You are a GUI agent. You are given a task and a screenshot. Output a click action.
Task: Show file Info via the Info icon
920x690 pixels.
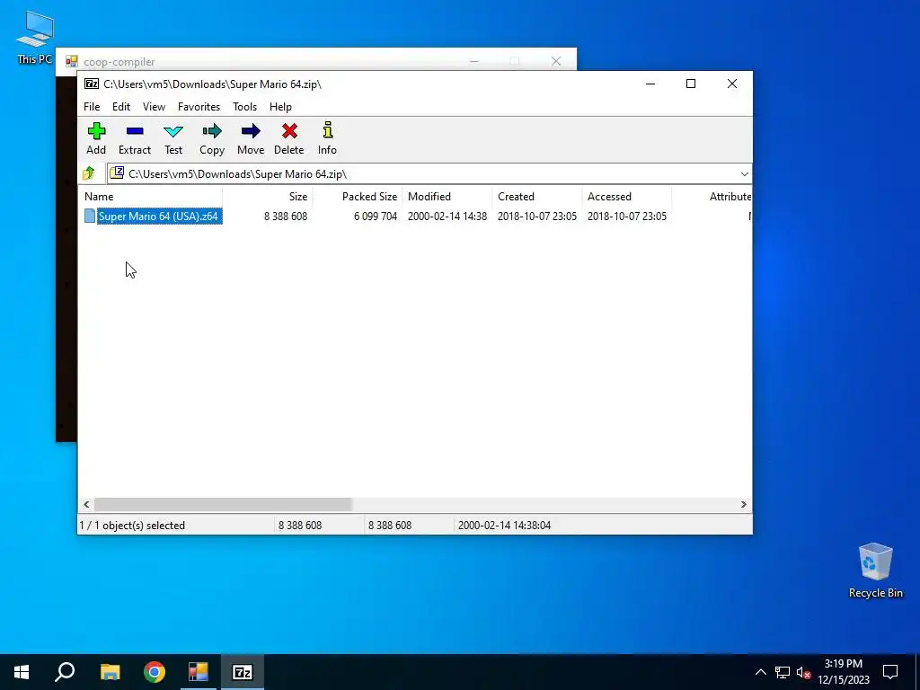click(327, 139)
